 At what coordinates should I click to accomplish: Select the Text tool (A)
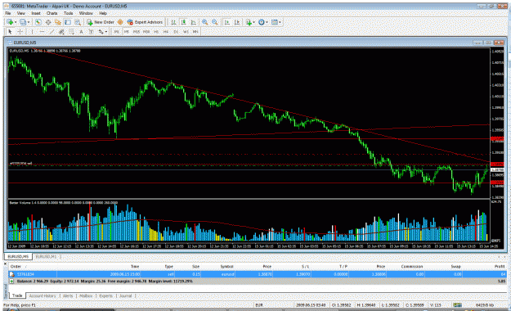81,32
